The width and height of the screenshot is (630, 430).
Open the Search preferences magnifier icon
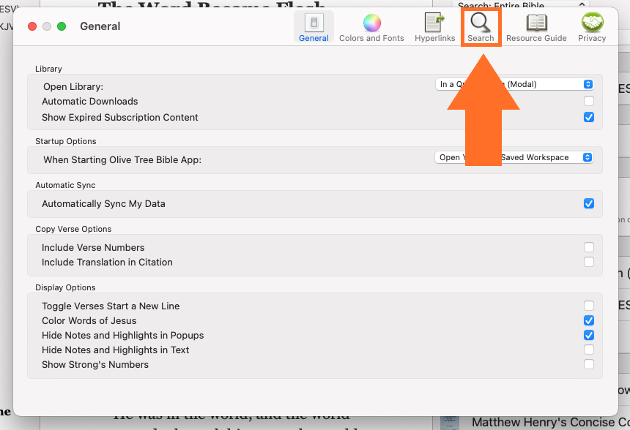pyautogui.click(x=481, y=27)
